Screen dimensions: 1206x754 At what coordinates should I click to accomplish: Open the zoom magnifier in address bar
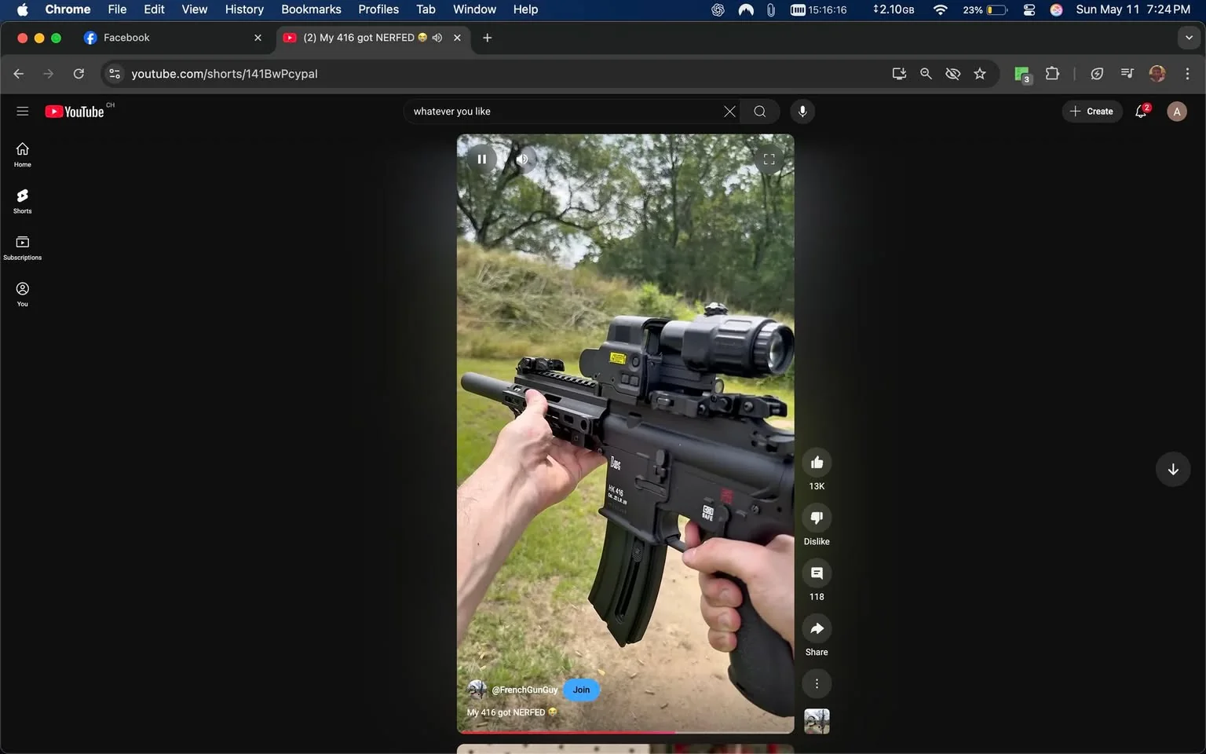[x=926, y=74]
